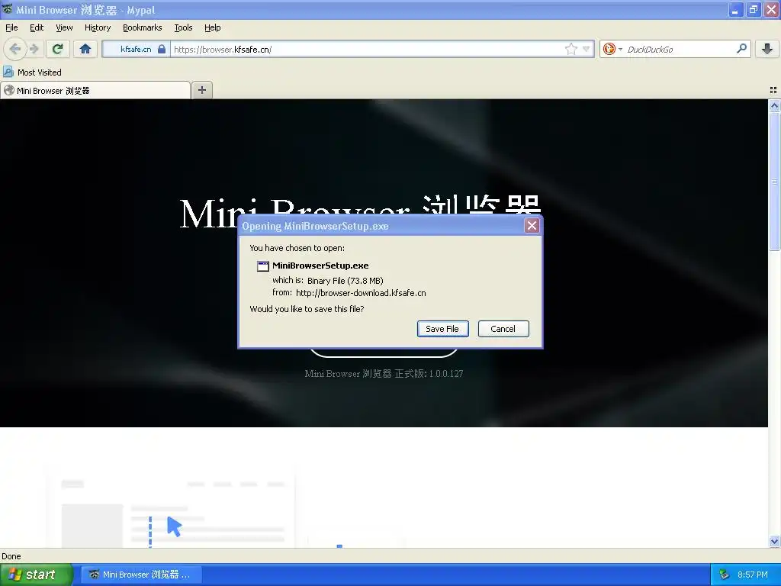The image size is (781, 586).
Task: Click the browser-download.kfsafe.cn source URL
Action: (361, 293)
